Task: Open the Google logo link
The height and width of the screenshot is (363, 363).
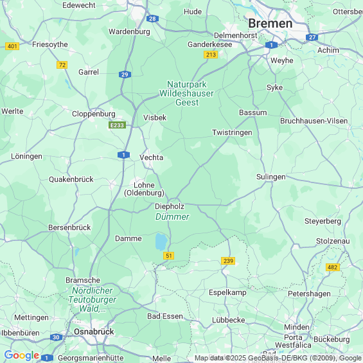Action: (x=22, y=355)
